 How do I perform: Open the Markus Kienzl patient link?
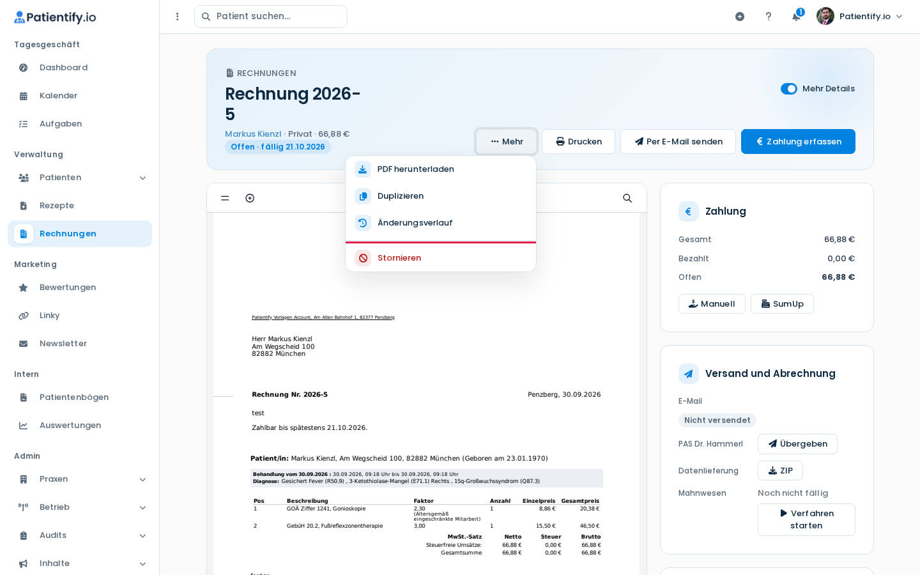(x=253, y=134)
